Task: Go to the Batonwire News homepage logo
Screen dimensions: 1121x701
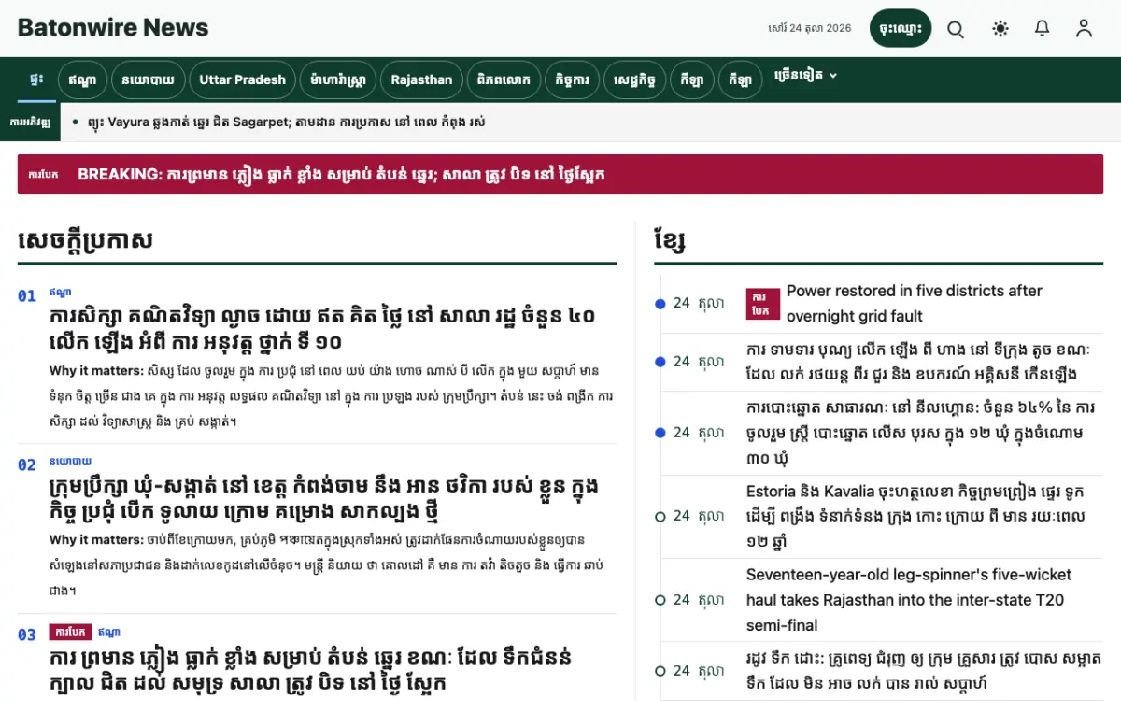Action: pyautogui.click(x=113, y=28)
